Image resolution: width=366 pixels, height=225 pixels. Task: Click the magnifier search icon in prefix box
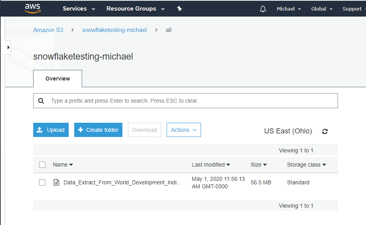(x=41, y=101)
